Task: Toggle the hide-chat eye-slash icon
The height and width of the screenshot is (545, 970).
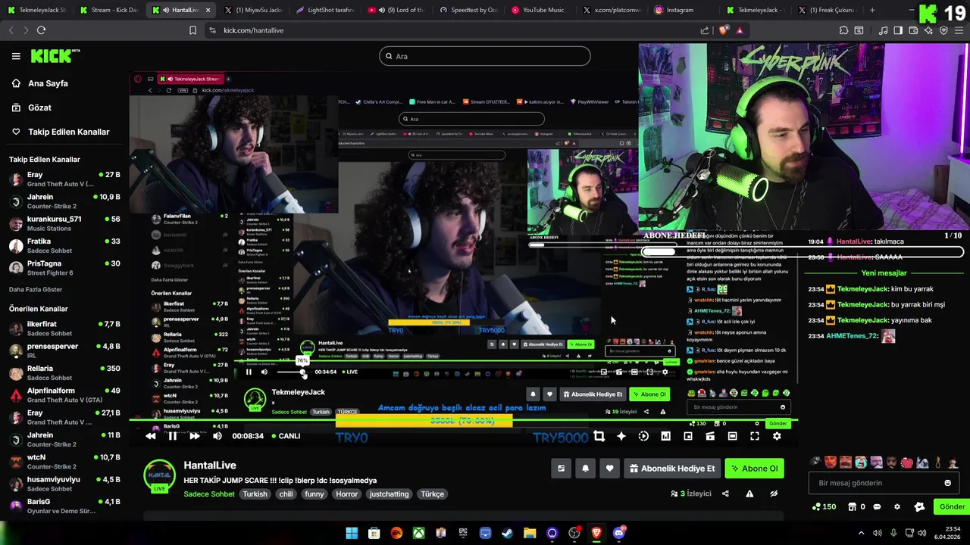Action: click(x=774, y=494)
